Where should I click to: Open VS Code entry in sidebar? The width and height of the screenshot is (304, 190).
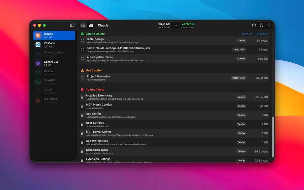pyautogui.click(x=54, y=45)
